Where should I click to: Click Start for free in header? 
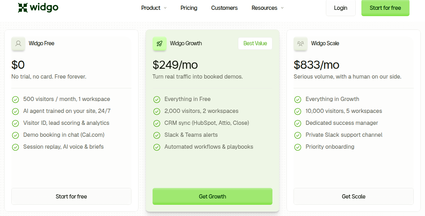tap(385, 8)
